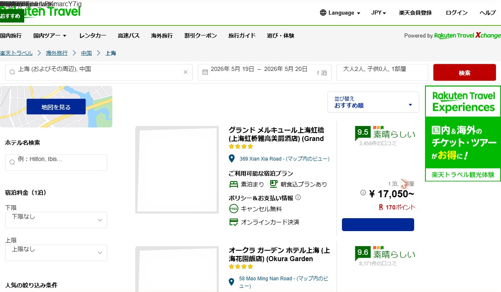Click the info icon beside ¥ 17,050 price
The width and height of the screenshot is (501, 292).
pos(363,193)
